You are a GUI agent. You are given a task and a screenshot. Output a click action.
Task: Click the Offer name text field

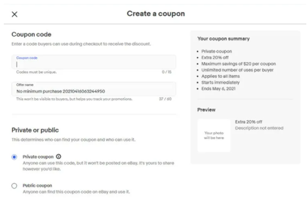pos(94,89)
